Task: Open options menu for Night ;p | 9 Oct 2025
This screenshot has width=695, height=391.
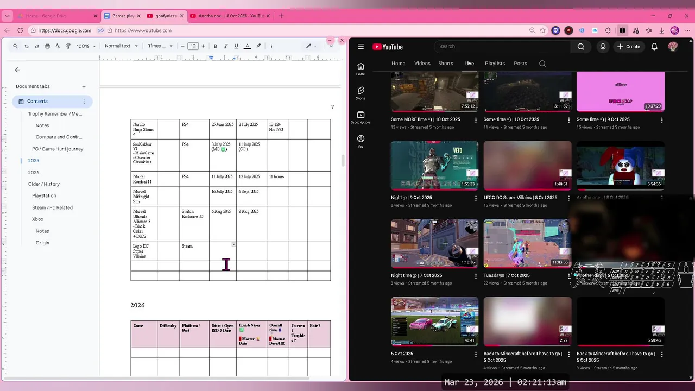Action: [476, 198]
